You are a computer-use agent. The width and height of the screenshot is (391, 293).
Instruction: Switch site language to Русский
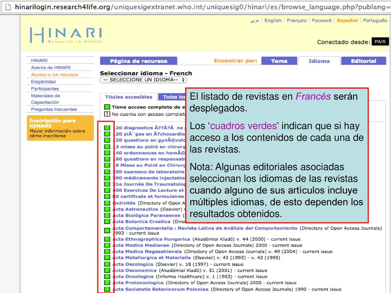point(322,21)
